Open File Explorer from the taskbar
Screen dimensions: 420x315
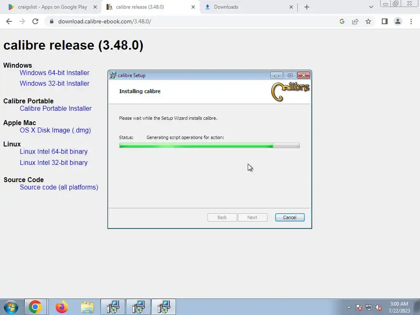point(87,307)
